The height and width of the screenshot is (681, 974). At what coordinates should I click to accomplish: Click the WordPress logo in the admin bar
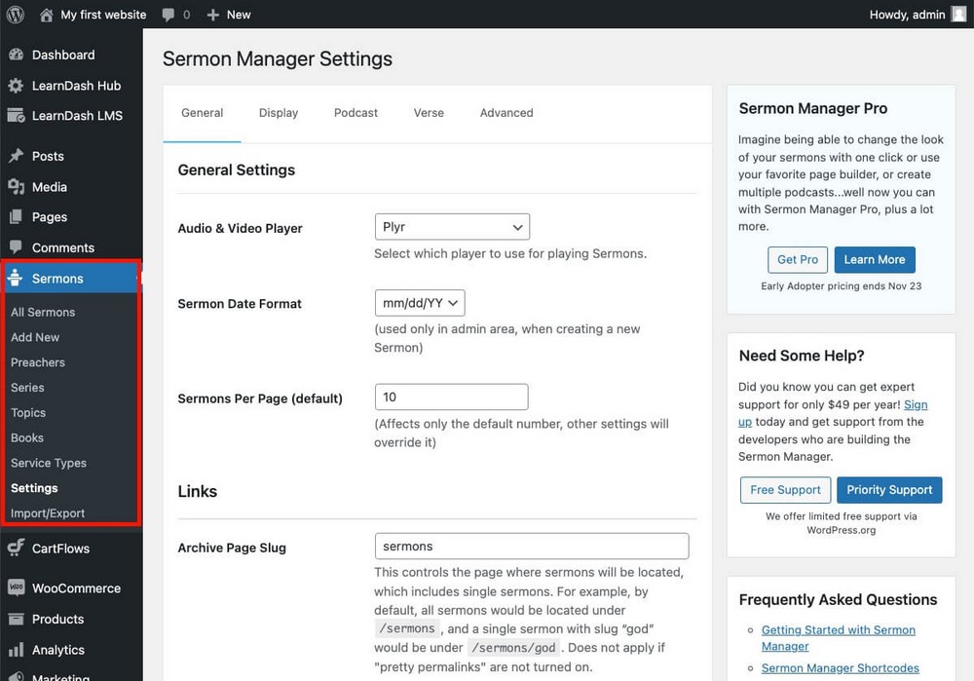point(15,15)
